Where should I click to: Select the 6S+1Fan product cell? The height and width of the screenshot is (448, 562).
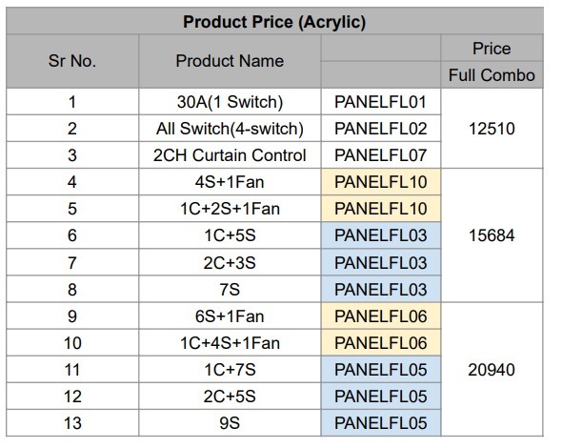tap(230, 316)
